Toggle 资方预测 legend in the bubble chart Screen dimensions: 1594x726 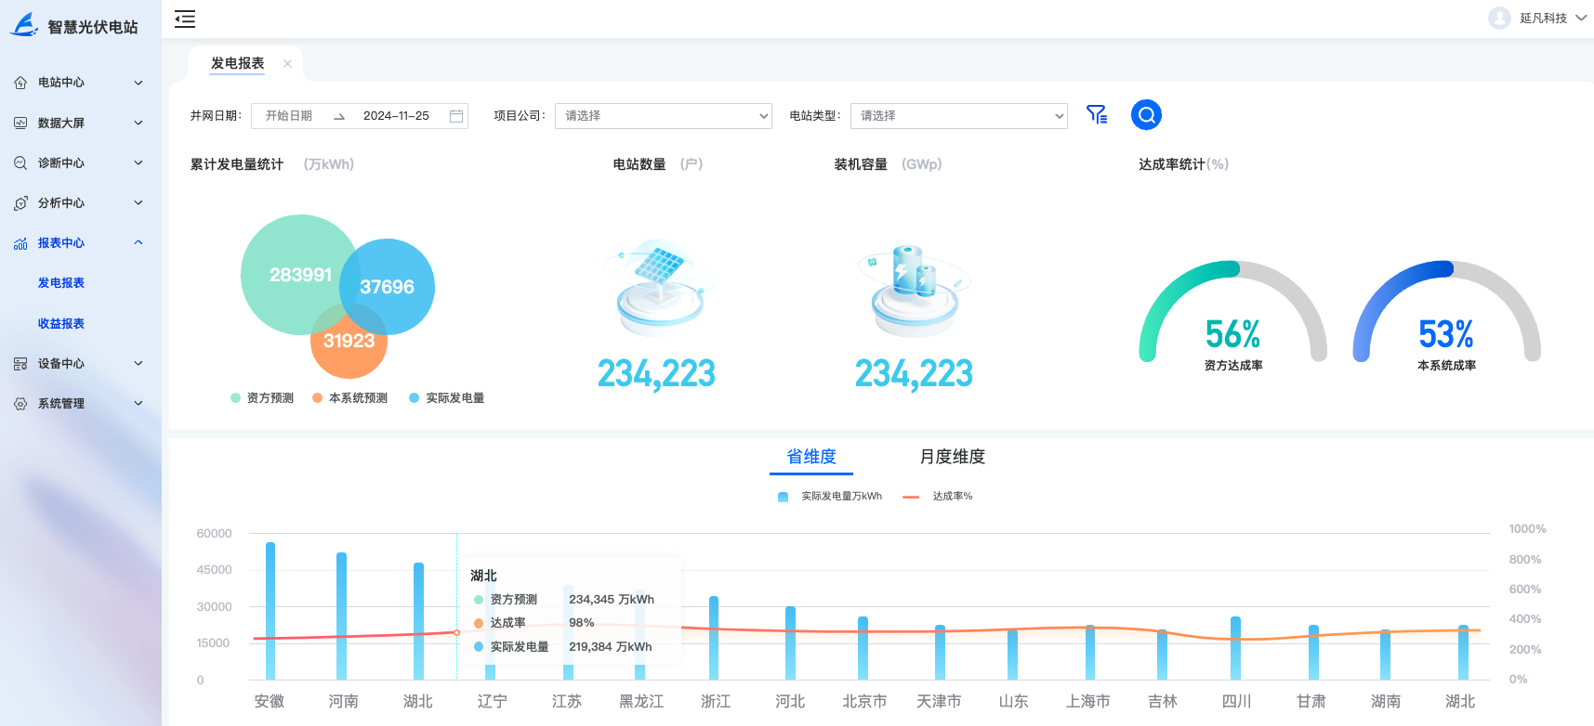pyautogui.click(x=262, y=398)
